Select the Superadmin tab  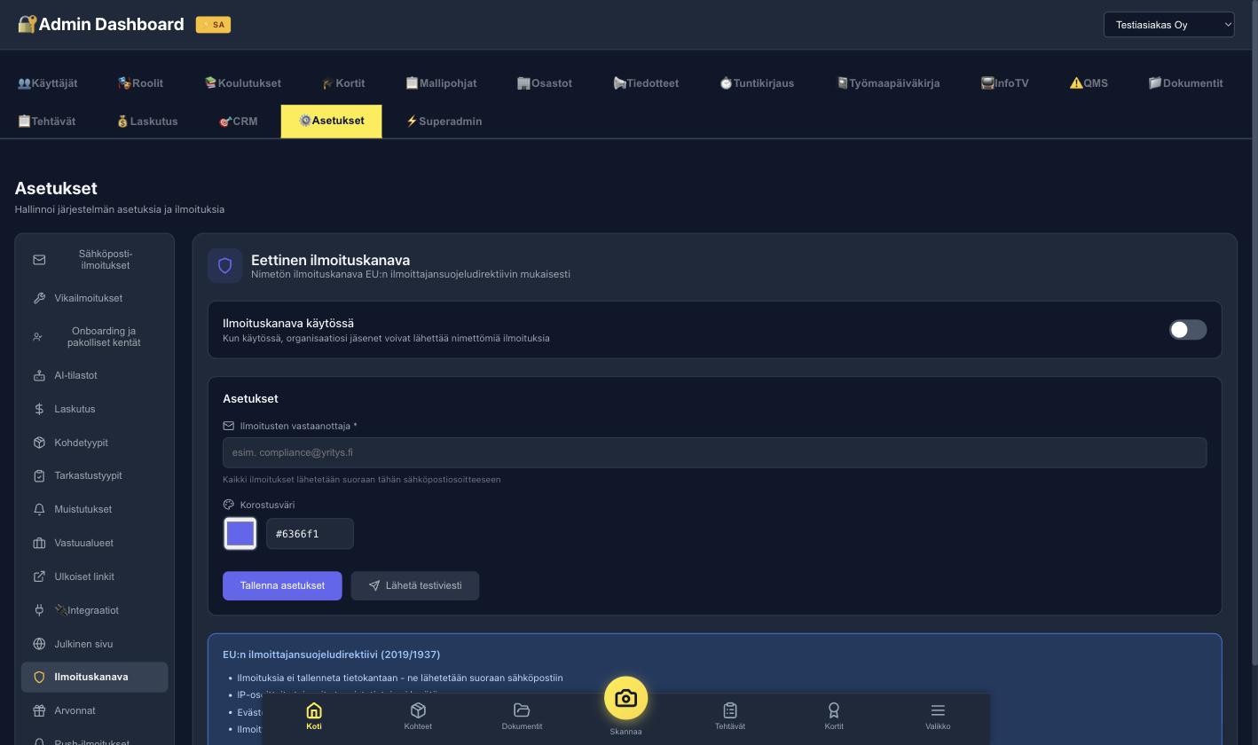click(x=444, y=122)
